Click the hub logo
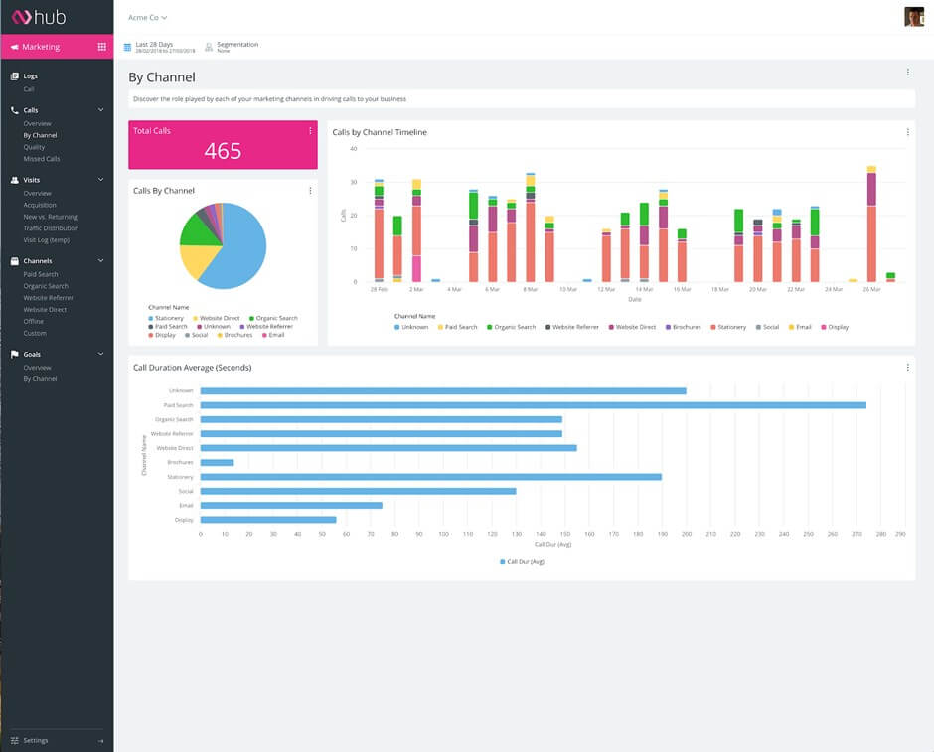The height and width of the screenshot is (752, 934). pyautogui.click(x=39, y=17)
